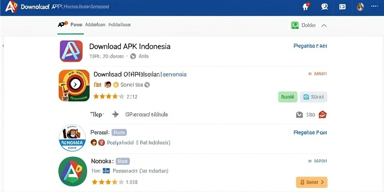Click the gray button with blue icon
This screenshot has height=192, width=384.
[x=313, y=97]
